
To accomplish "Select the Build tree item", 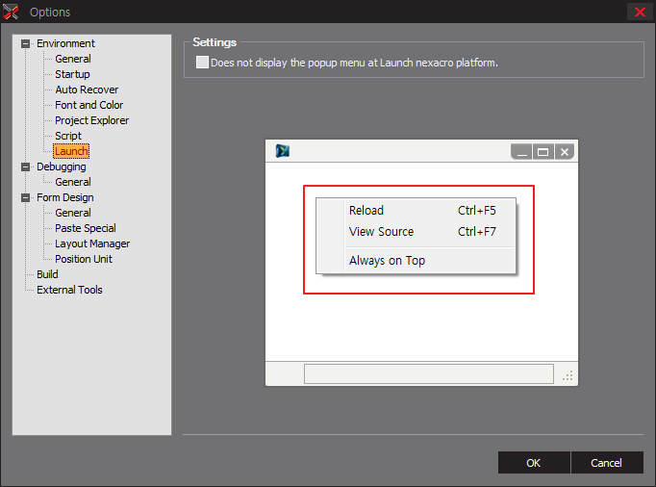I will click(47, 274).
